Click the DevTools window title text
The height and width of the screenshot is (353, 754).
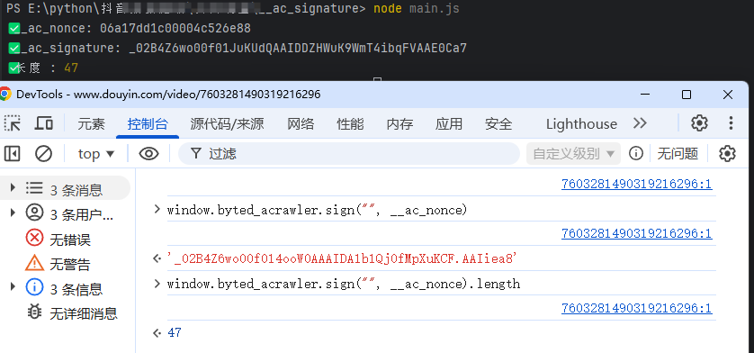168,94
